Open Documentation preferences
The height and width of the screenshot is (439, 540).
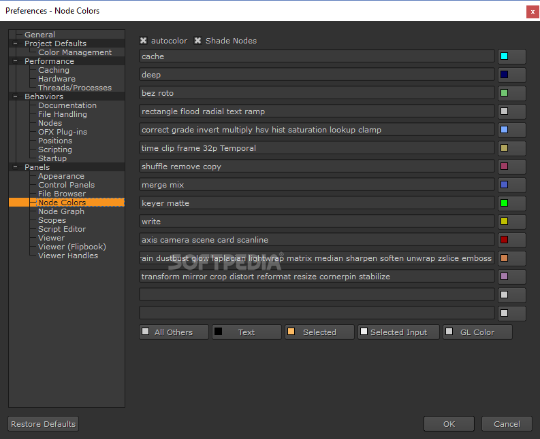point(67,105)
